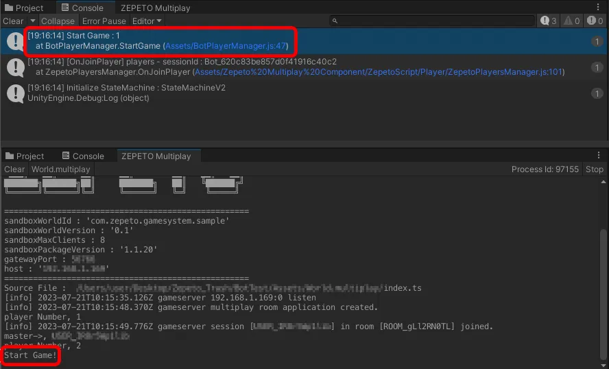Select the Start Game : 1 log entry
This screenshot has width=609, height=369.
click(x=304, y=41)
